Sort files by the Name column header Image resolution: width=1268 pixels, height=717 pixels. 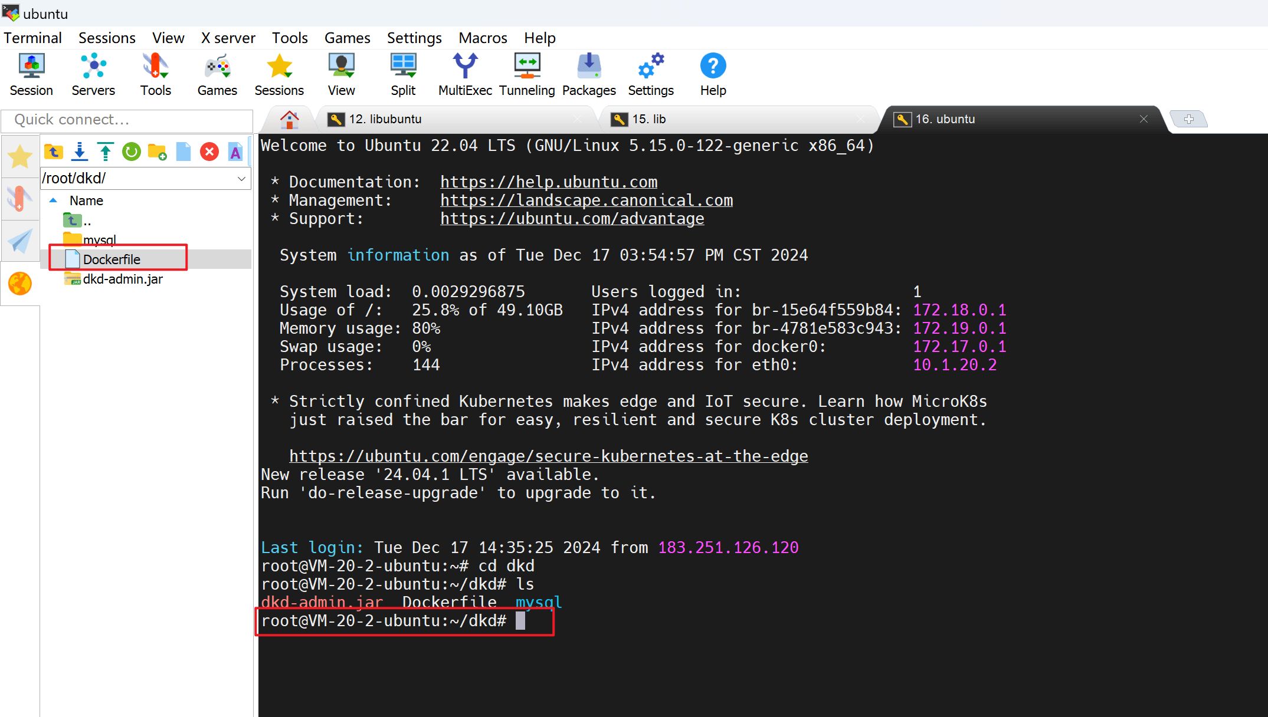click(86, 200)
